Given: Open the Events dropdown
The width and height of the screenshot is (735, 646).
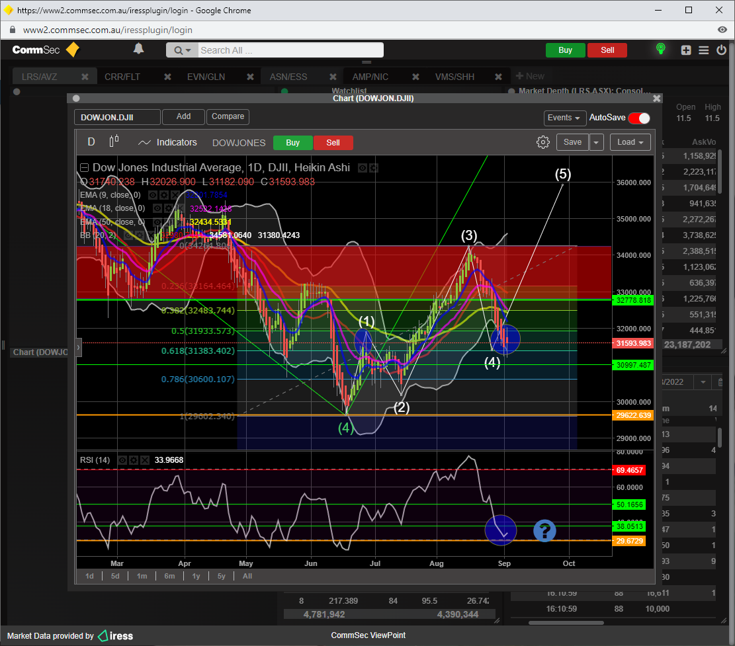Looking at the screenshot, I should click(564, 118).
